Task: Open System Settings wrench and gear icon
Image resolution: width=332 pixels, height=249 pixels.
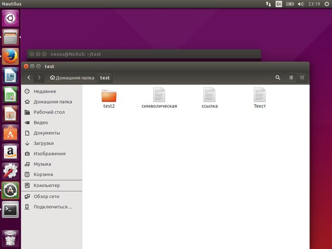Action: 10,171
